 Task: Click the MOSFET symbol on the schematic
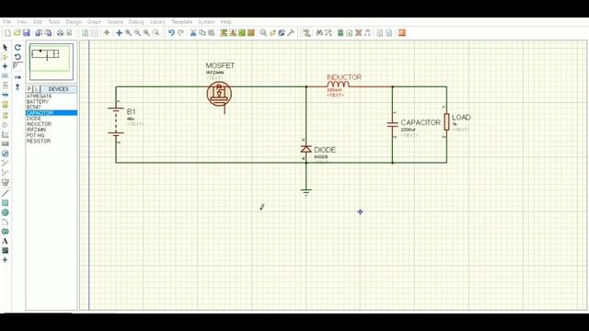click(219, 94)
